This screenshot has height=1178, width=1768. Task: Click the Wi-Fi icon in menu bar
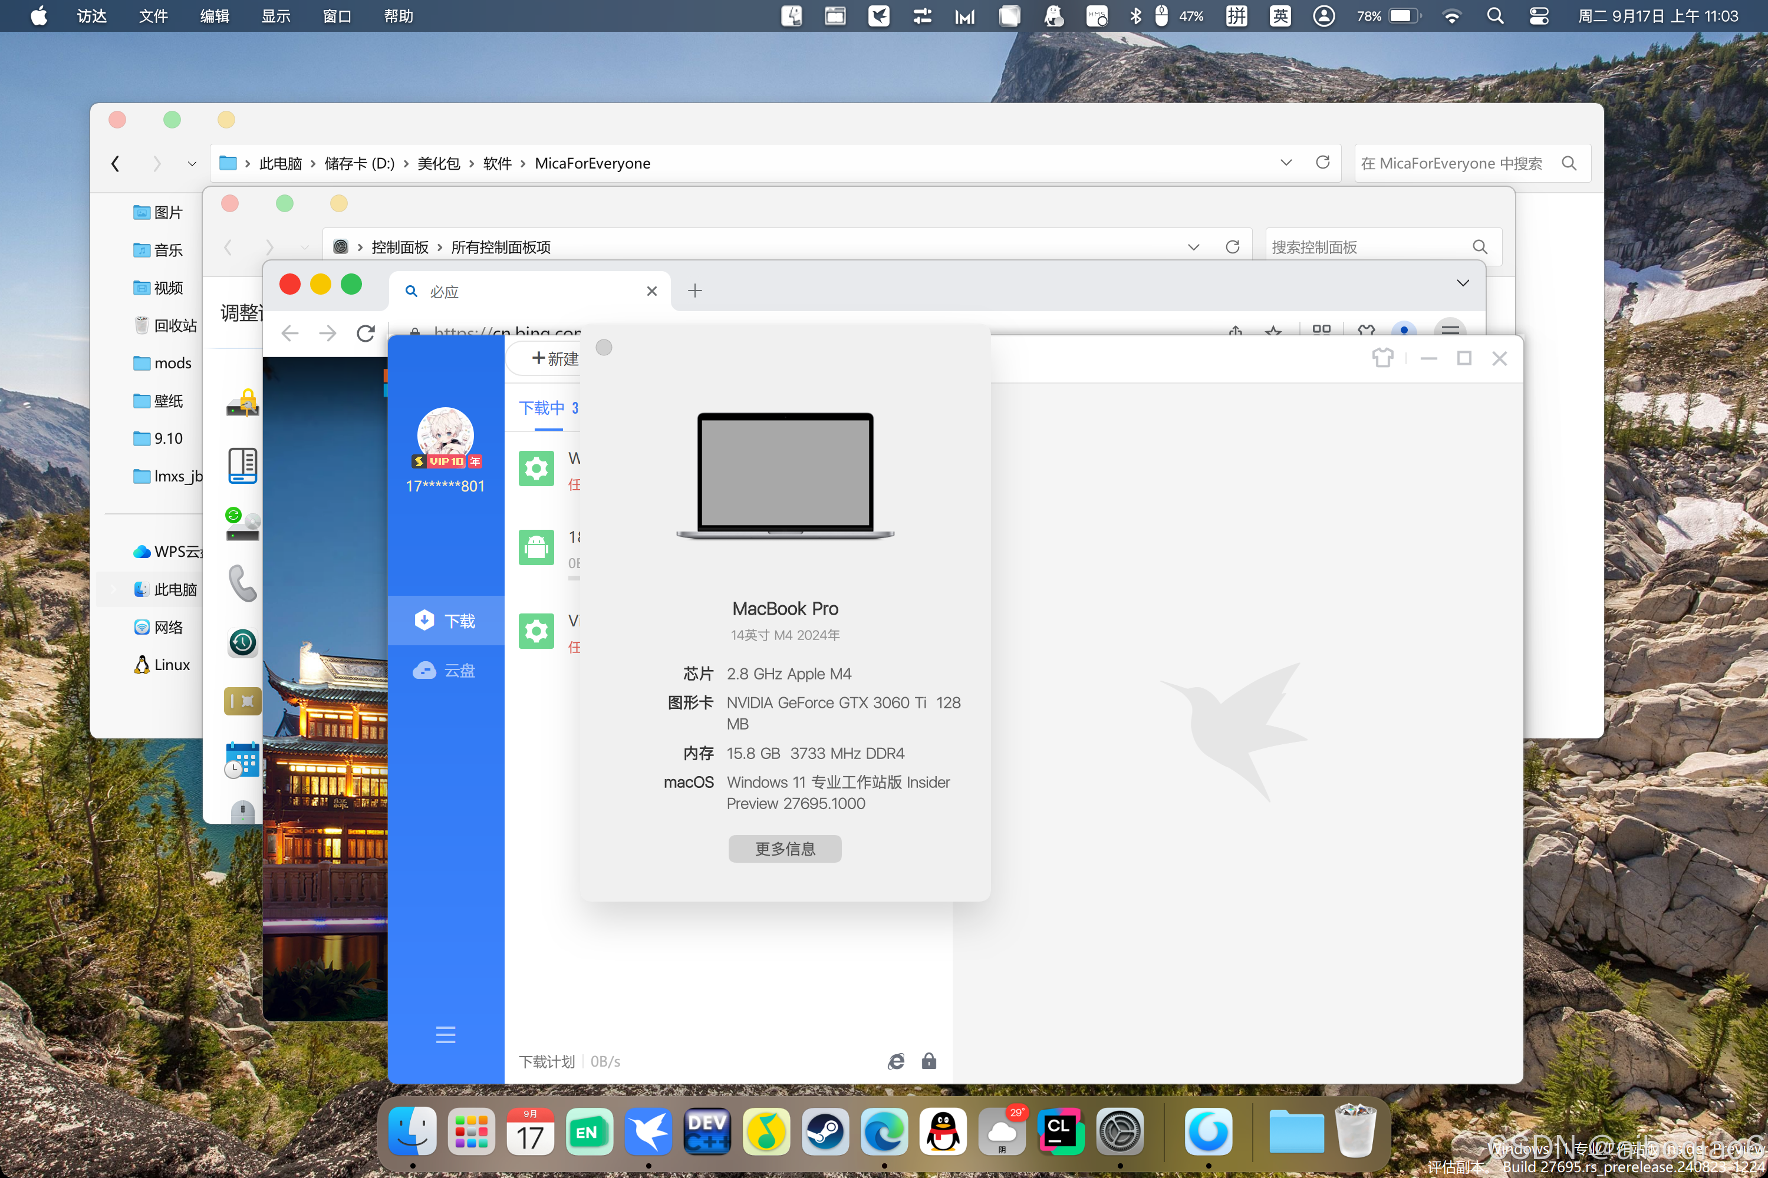(1451, 16)
